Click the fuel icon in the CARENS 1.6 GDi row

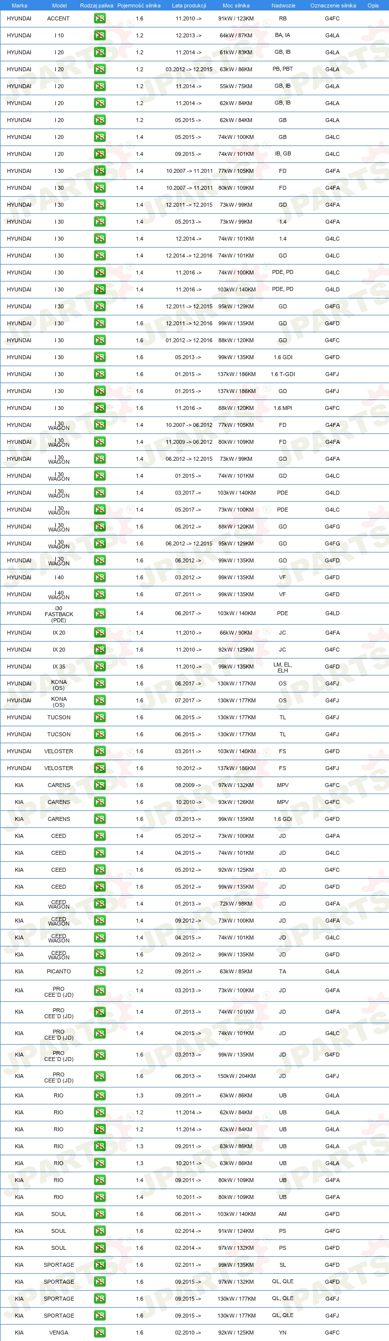[99, 819]
